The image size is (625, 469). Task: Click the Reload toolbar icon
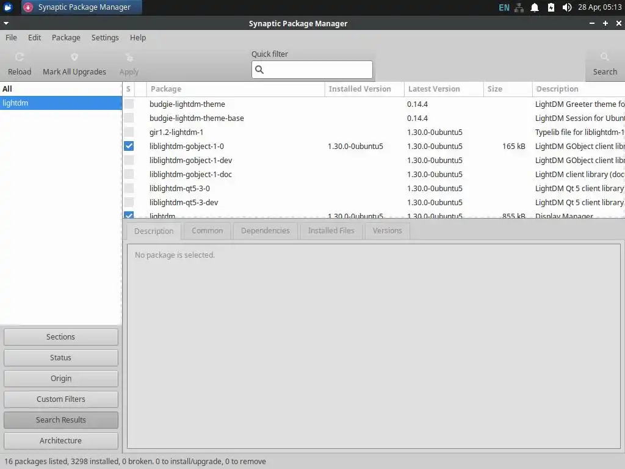tap(19, 57)
